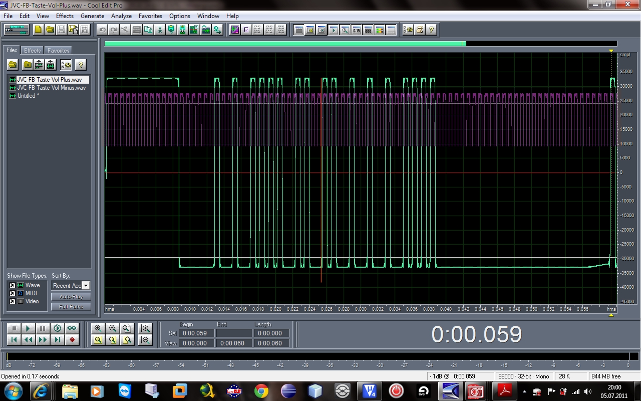
Task: Switch to the Effects tab
Action: (x=33, y=51)
